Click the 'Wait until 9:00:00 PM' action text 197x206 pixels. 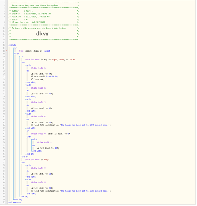pyautogui.click(x=46, y=77)
